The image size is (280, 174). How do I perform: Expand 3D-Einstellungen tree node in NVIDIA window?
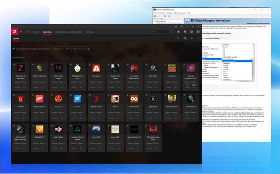pyautogui.click(x=154, y=21)
